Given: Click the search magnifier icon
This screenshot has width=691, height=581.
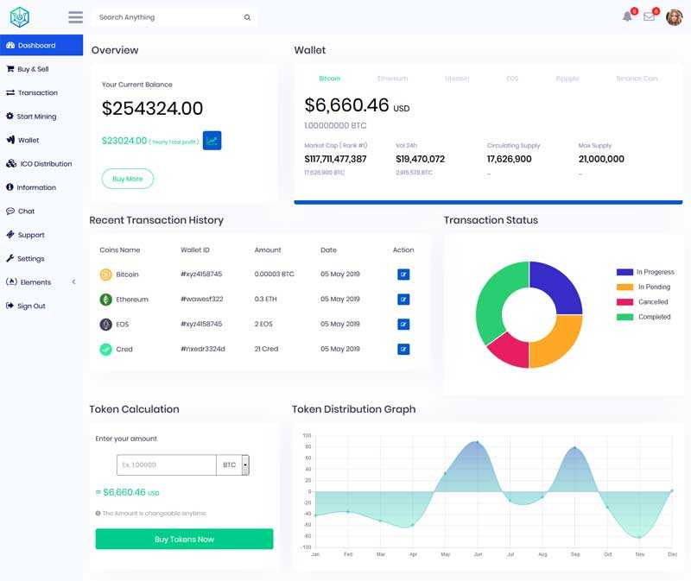Looking at the screenshot, I should pyautogui.click(x=247, y=17).
